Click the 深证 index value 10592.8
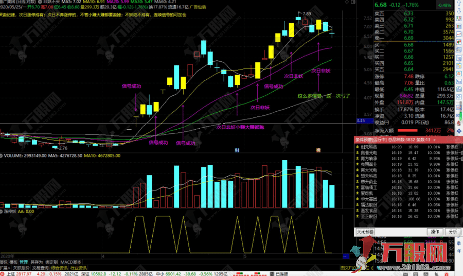This screenshot has height=276, width=463. pyautogui.click(x=98, y=274)
